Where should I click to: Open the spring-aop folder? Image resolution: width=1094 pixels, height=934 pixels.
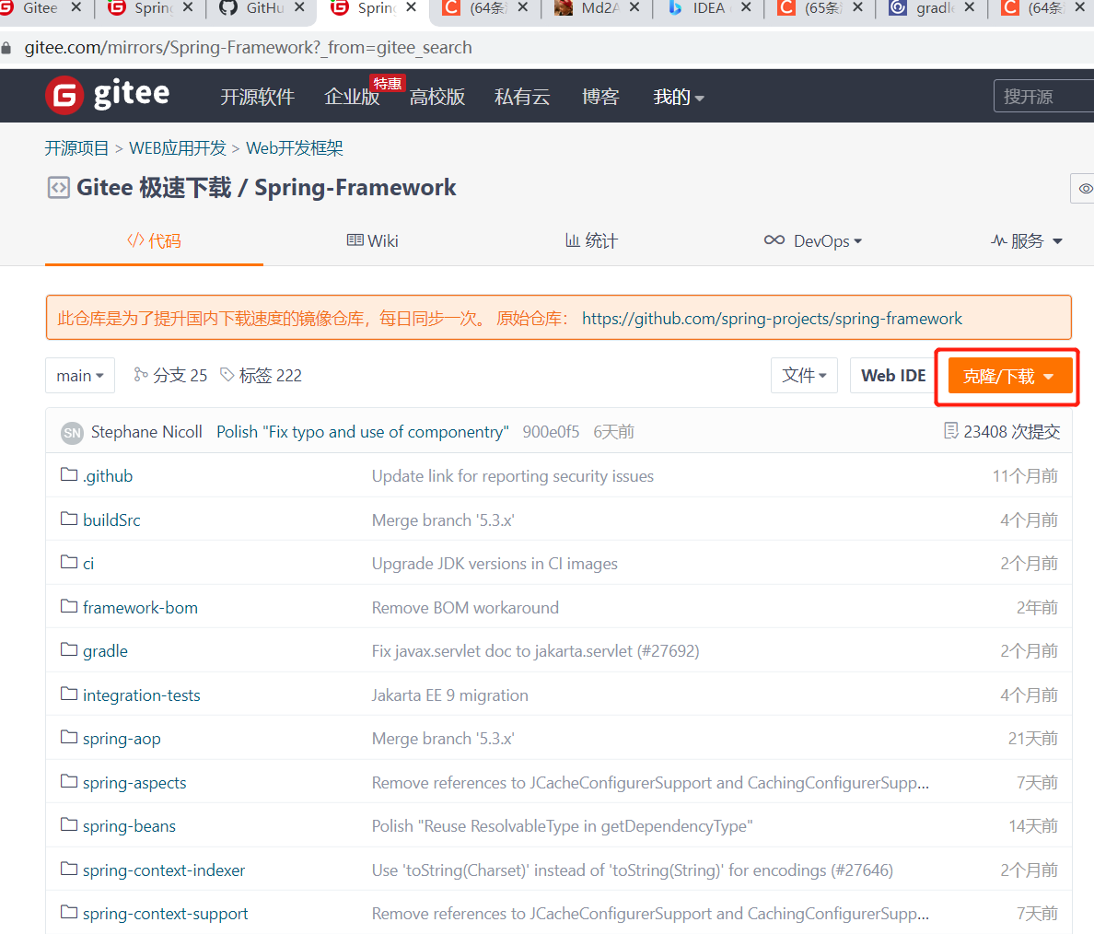122,739
